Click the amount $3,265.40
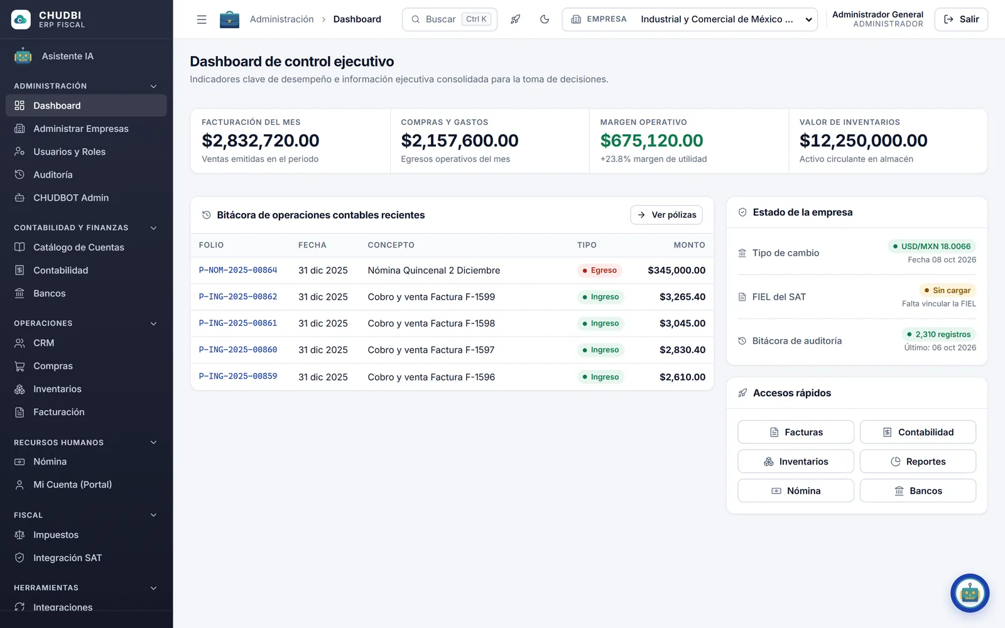1005x628 pixels. (x=682, y=297)
